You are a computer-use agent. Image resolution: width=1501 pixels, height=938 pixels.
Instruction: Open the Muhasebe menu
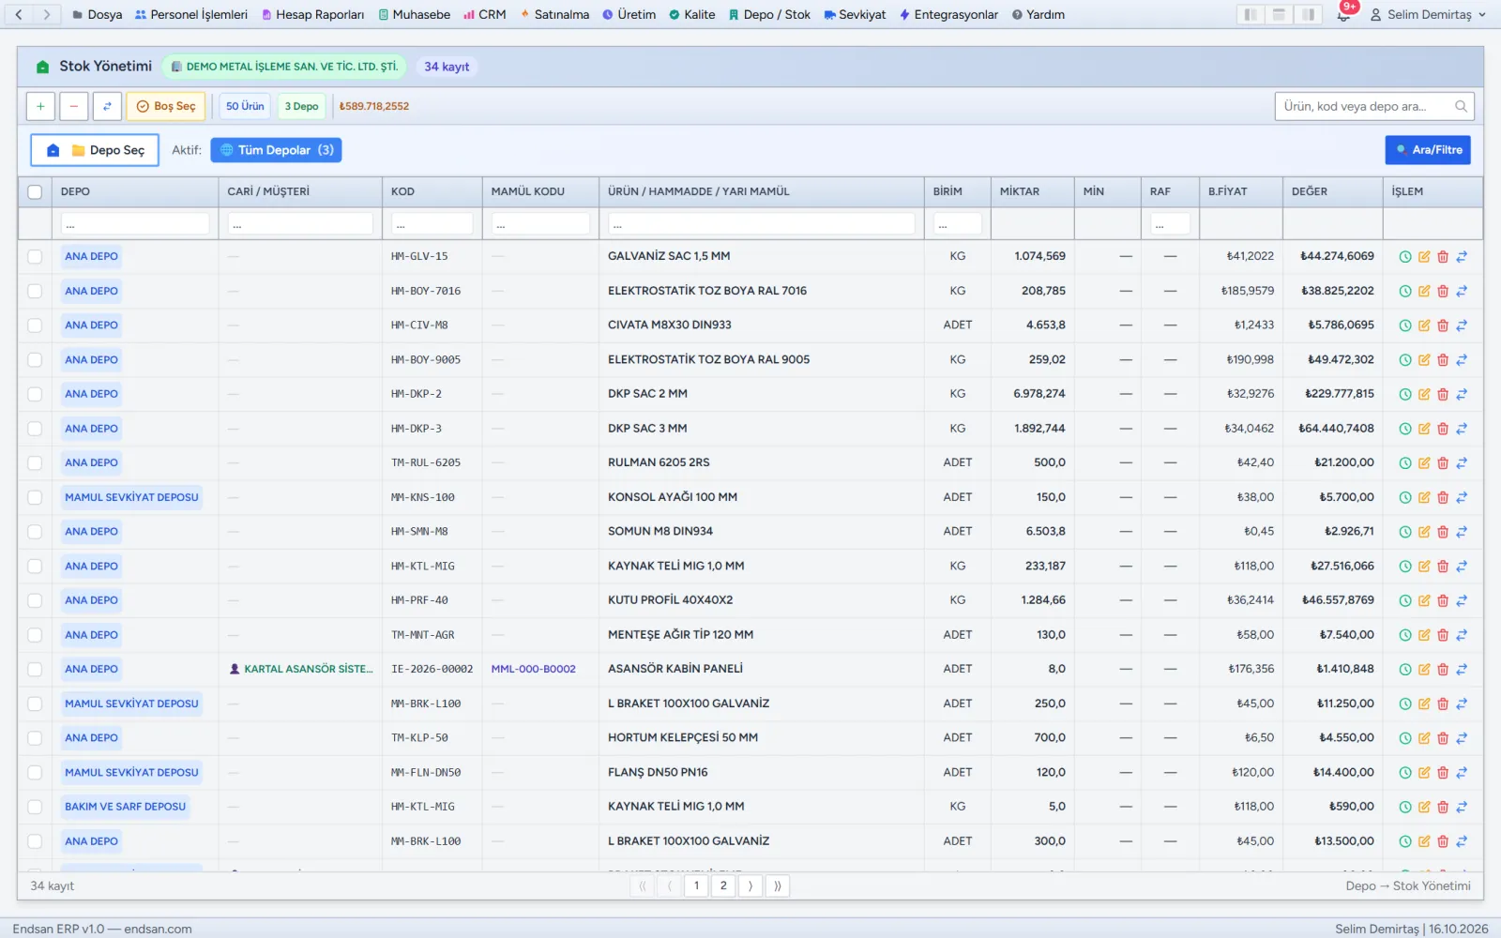[x=414, y=14]
